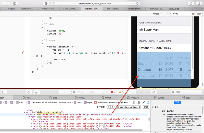Toggle the inspector dock layout icon
The width and height of the screenshot is (204, 133).
click(x=4, y=92)
